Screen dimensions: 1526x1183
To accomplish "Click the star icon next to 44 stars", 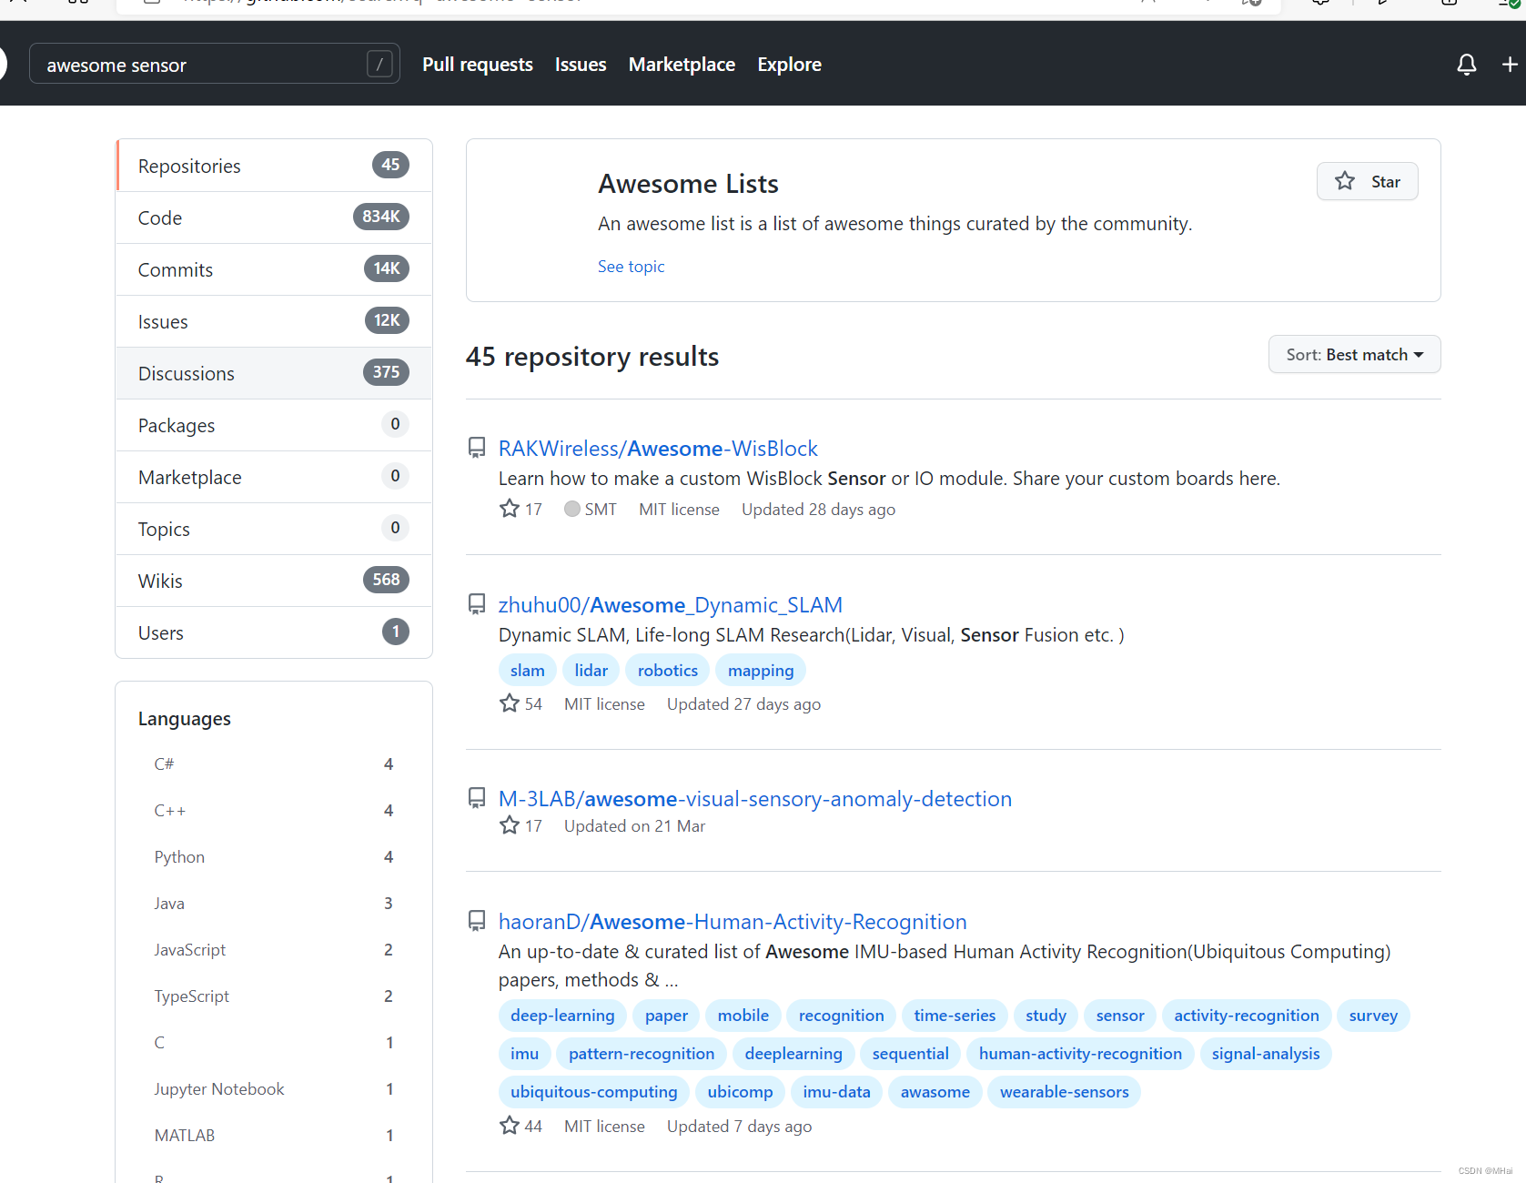I will (510, 1126).
